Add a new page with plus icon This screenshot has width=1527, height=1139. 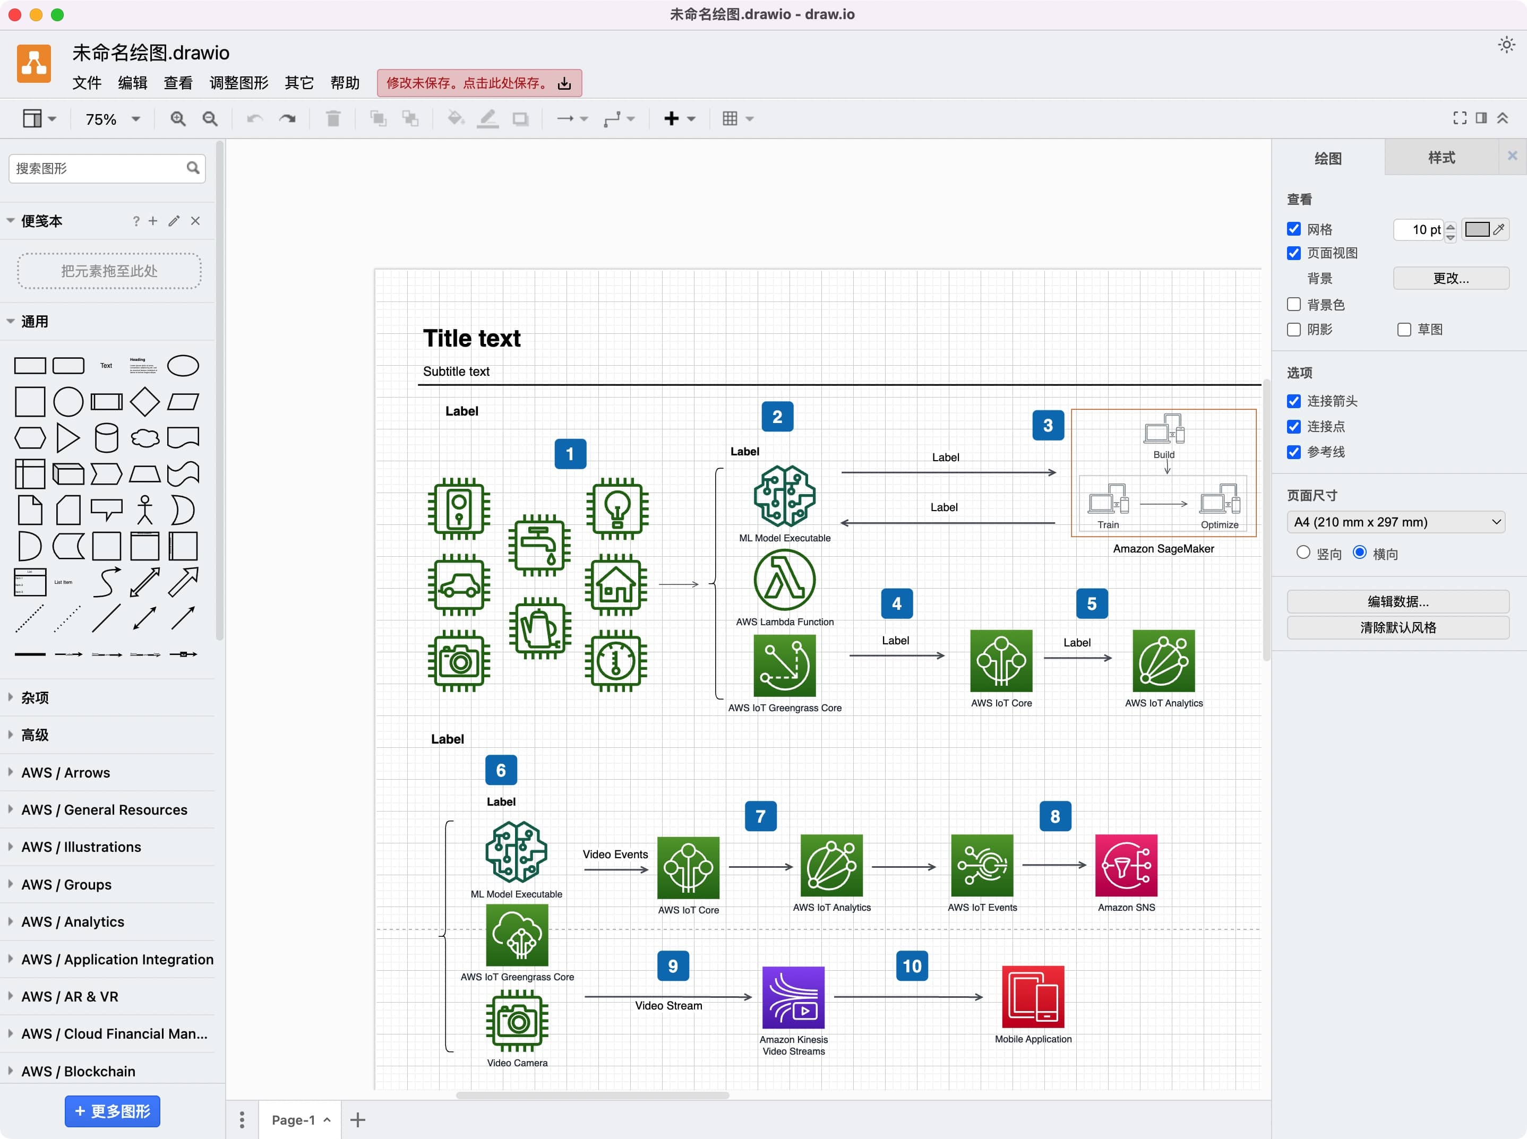(357, 1120)
